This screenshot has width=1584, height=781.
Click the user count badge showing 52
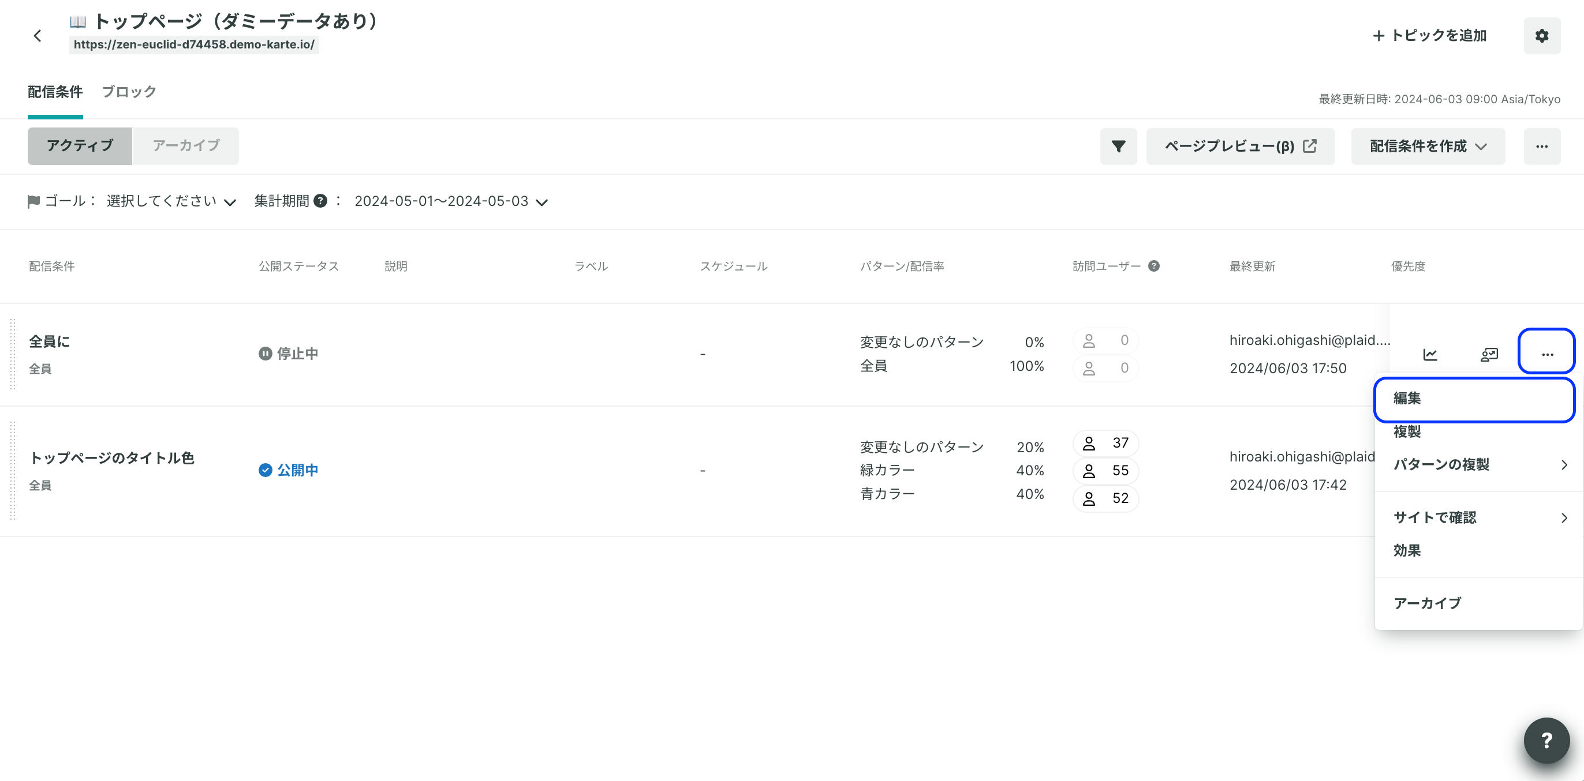pyautogui.click(x=1105, y=498)
